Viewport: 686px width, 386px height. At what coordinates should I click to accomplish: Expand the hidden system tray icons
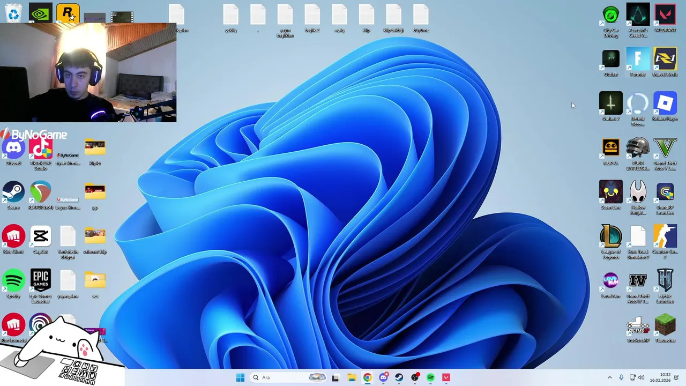click(x=609, y=377)
